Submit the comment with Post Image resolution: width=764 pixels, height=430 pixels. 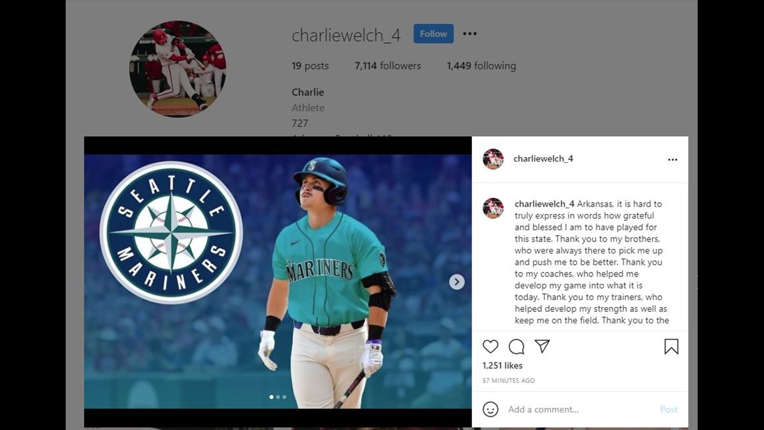669,409
